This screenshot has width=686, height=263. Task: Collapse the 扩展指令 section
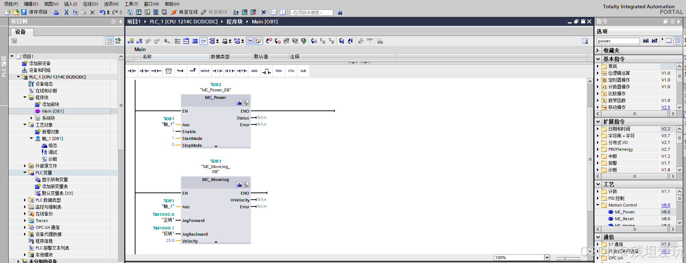pyautogui.click(x=598, y=122)
